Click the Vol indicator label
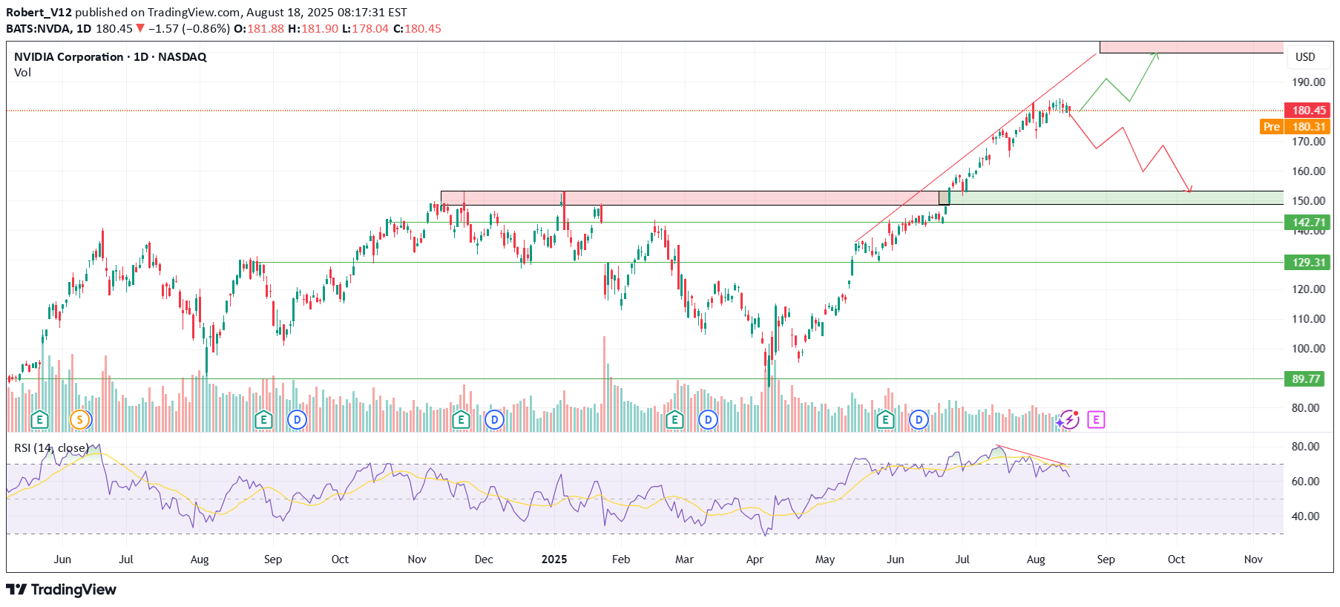This screenshot has height=607, width=1340. tap(23, 72)
